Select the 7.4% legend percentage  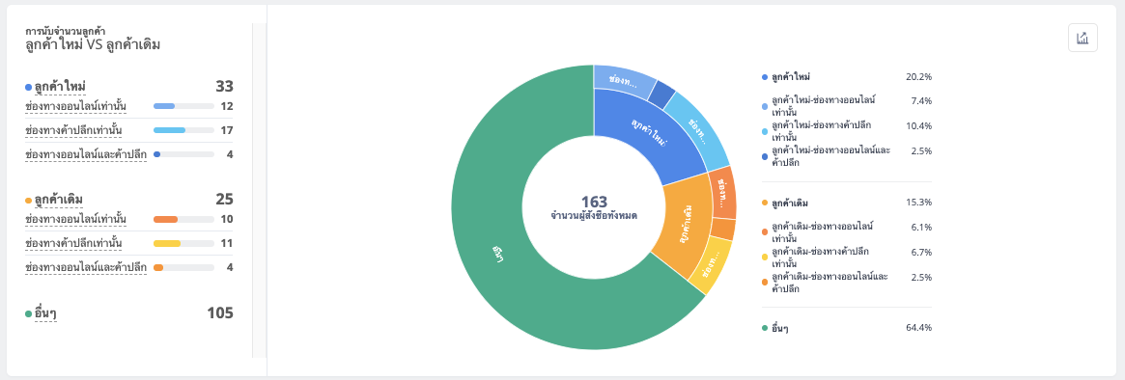pos(921,100)
